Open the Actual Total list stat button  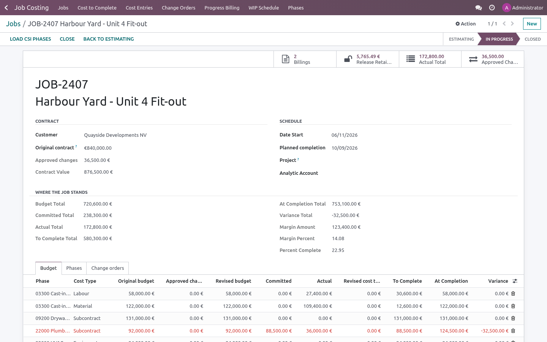pos(430,59)
